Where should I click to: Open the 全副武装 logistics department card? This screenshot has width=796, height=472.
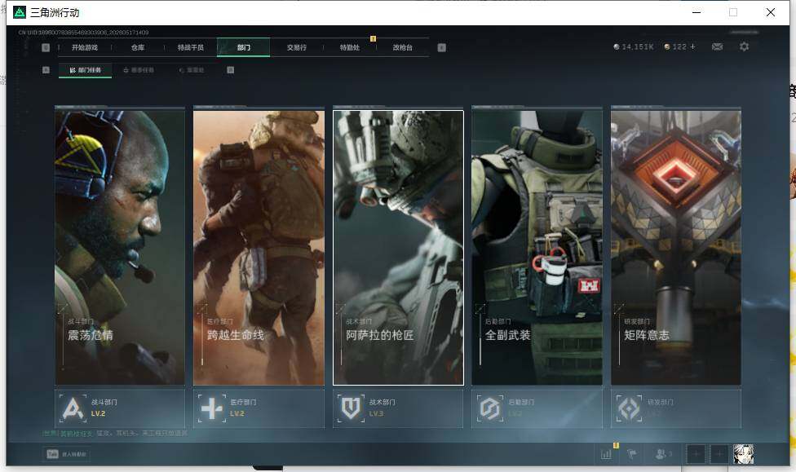537,247
